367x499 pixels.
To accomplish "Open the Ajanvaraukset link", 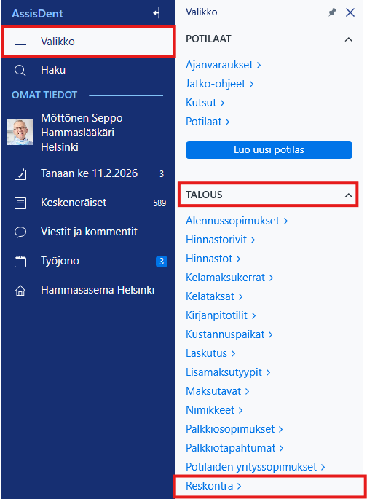I will click(224, 65).
